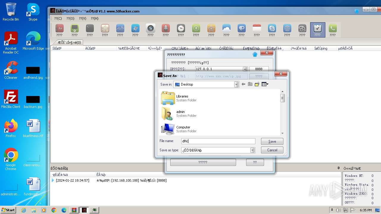Open the camera lens toolbar icon

pos(150,29)
